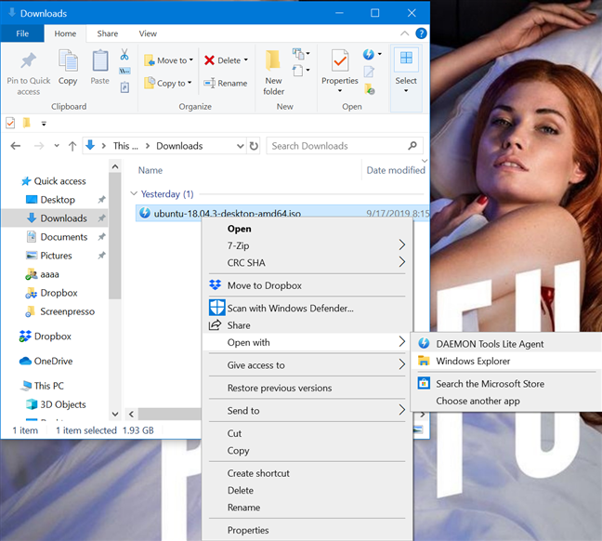Click the Back navigation arrow
The image size is (602, 541).
pyautogui.click(x=16, y=146)
